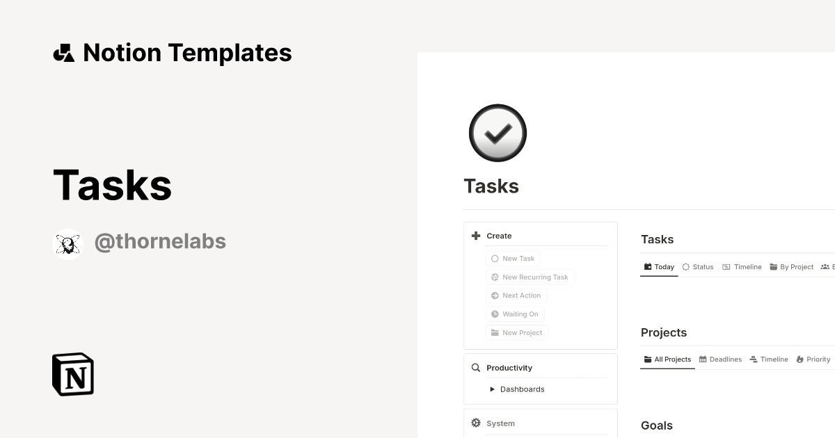Click the arrow icon on Next Action button
The image size is (835, 438).
[494, 295]
